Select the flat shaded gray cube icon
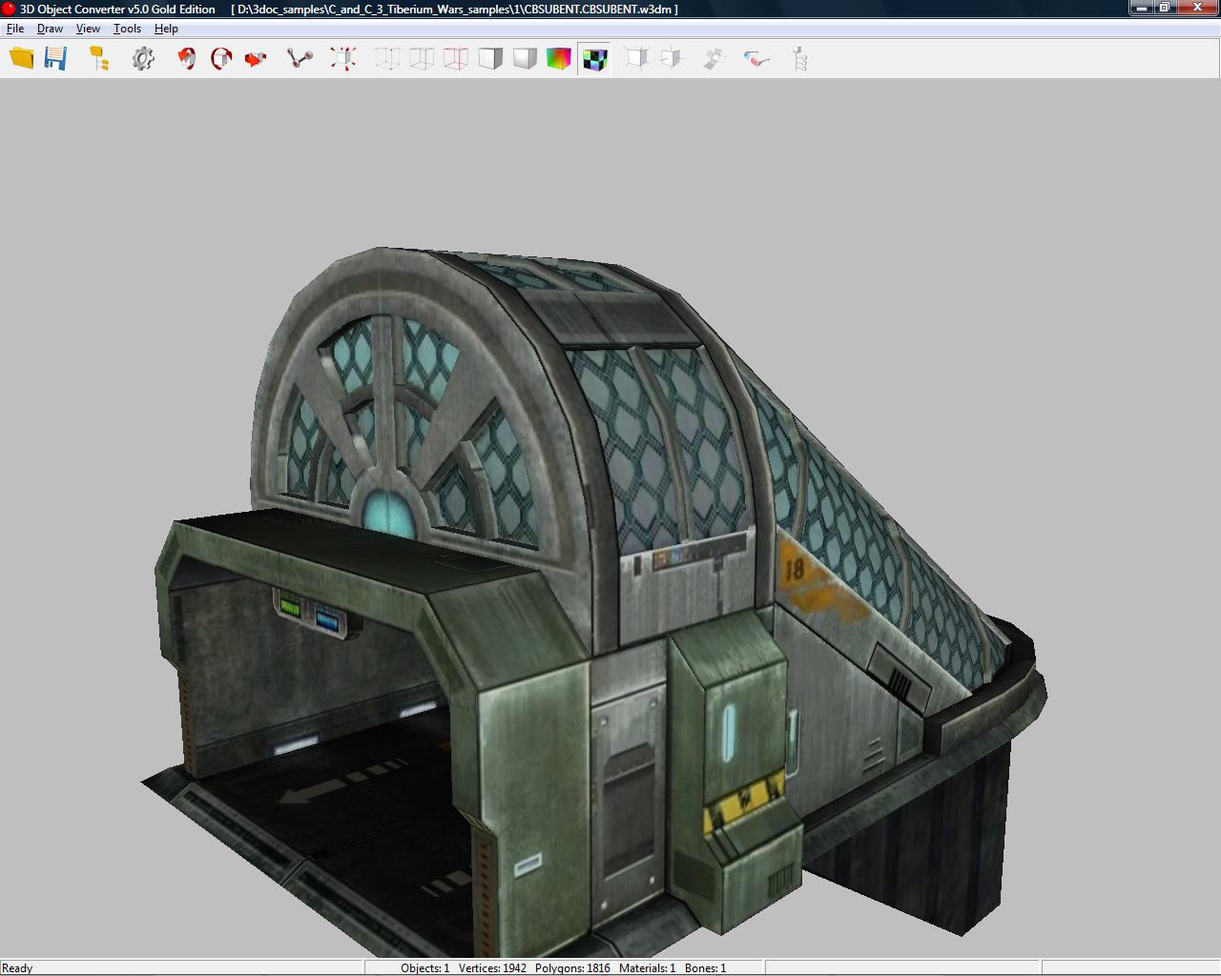This screenshot has height=976, width=1221. pyautogui.click(x=490, y=59)
